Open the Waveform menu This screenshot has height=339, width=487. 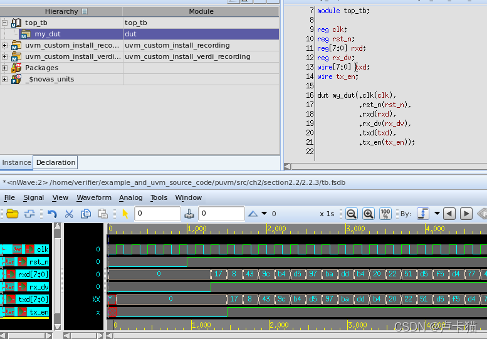coord(94,197)
